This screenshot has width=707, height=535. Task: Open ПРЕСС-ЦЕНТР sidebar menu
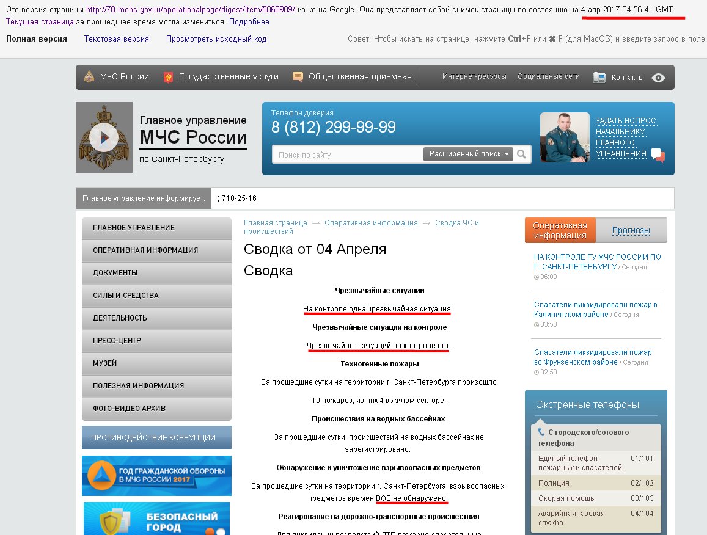pos(156,341)
